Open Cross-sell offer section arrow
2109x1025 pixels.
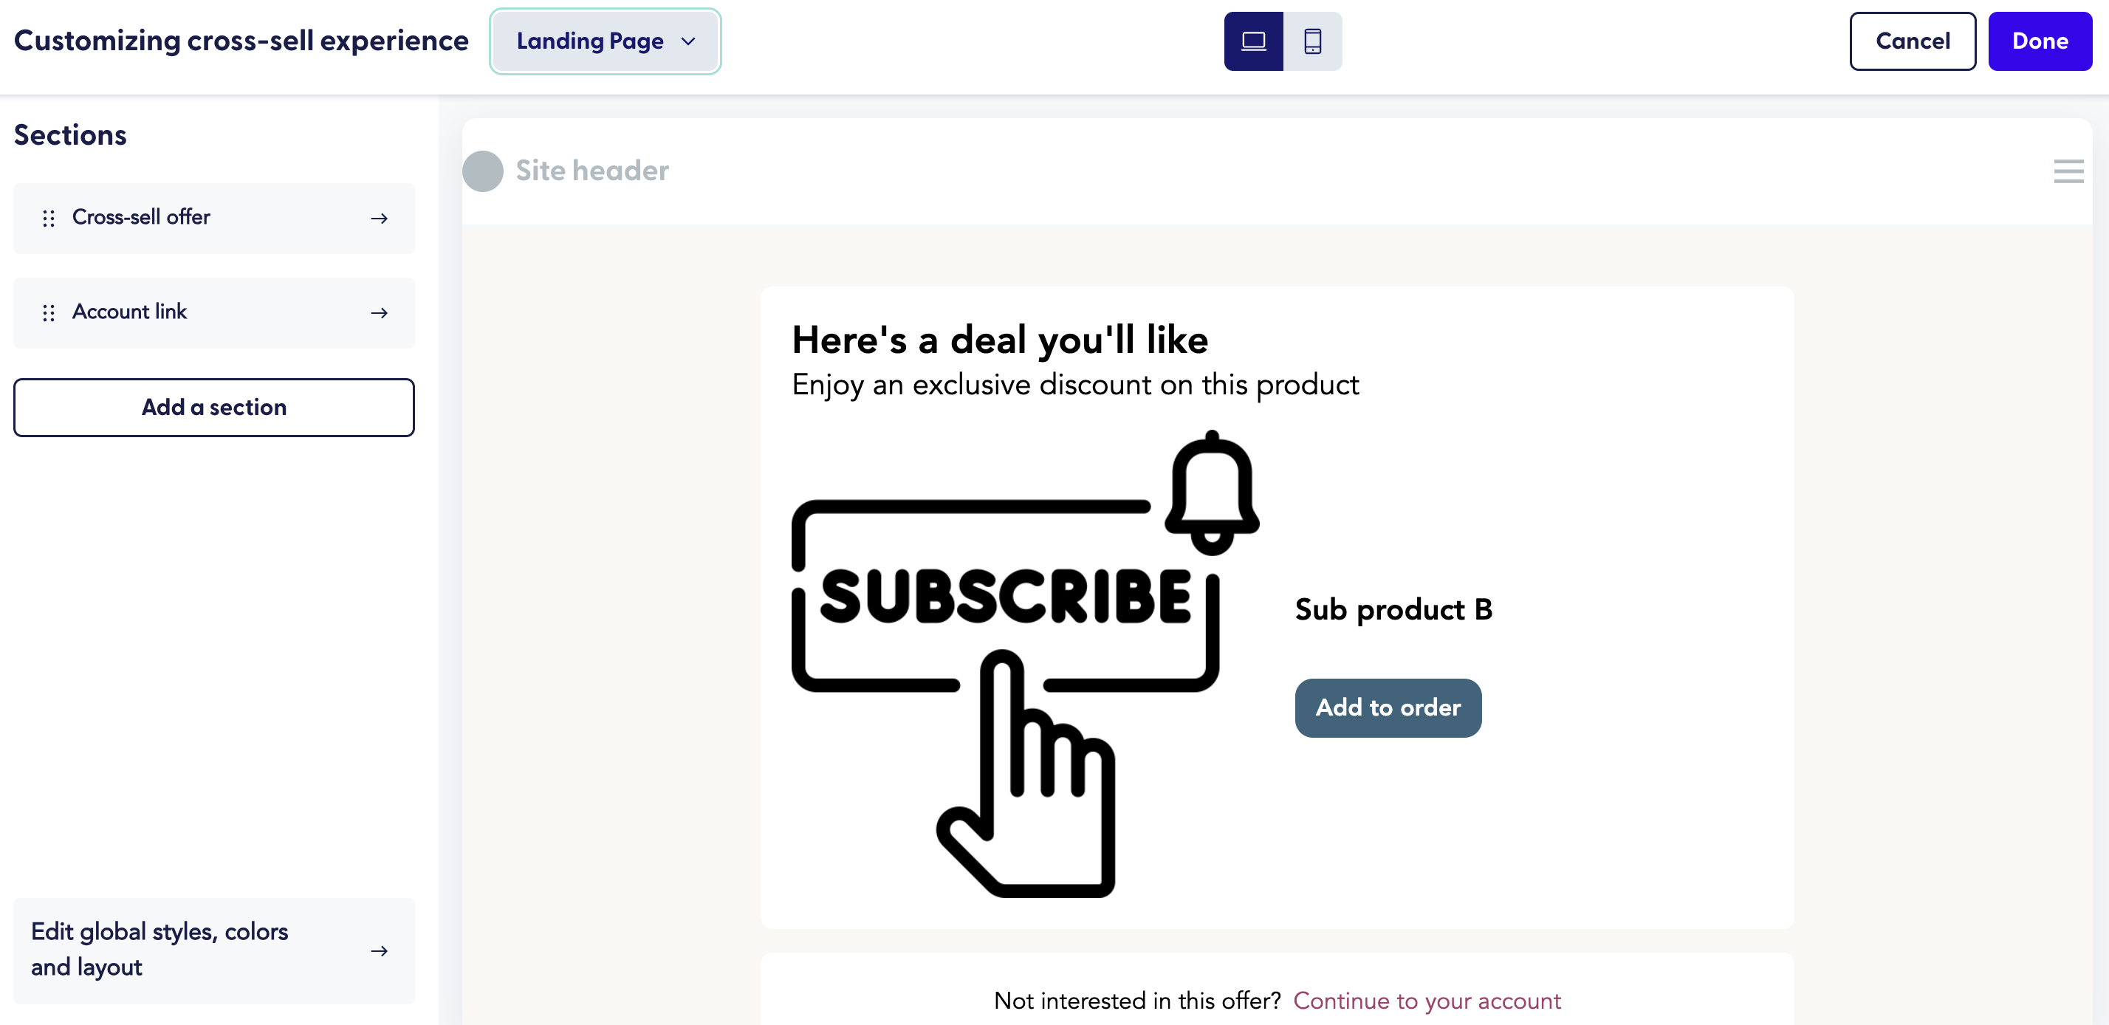coord(379,219)
